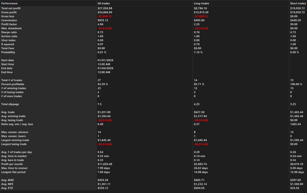Select the Profit factor row label

point(9,24)
